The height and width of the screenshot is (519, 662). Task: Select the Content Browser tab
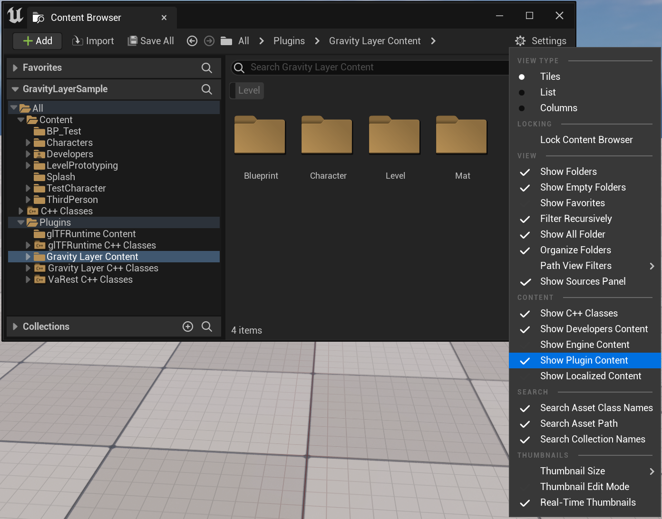tap(86, 17)
